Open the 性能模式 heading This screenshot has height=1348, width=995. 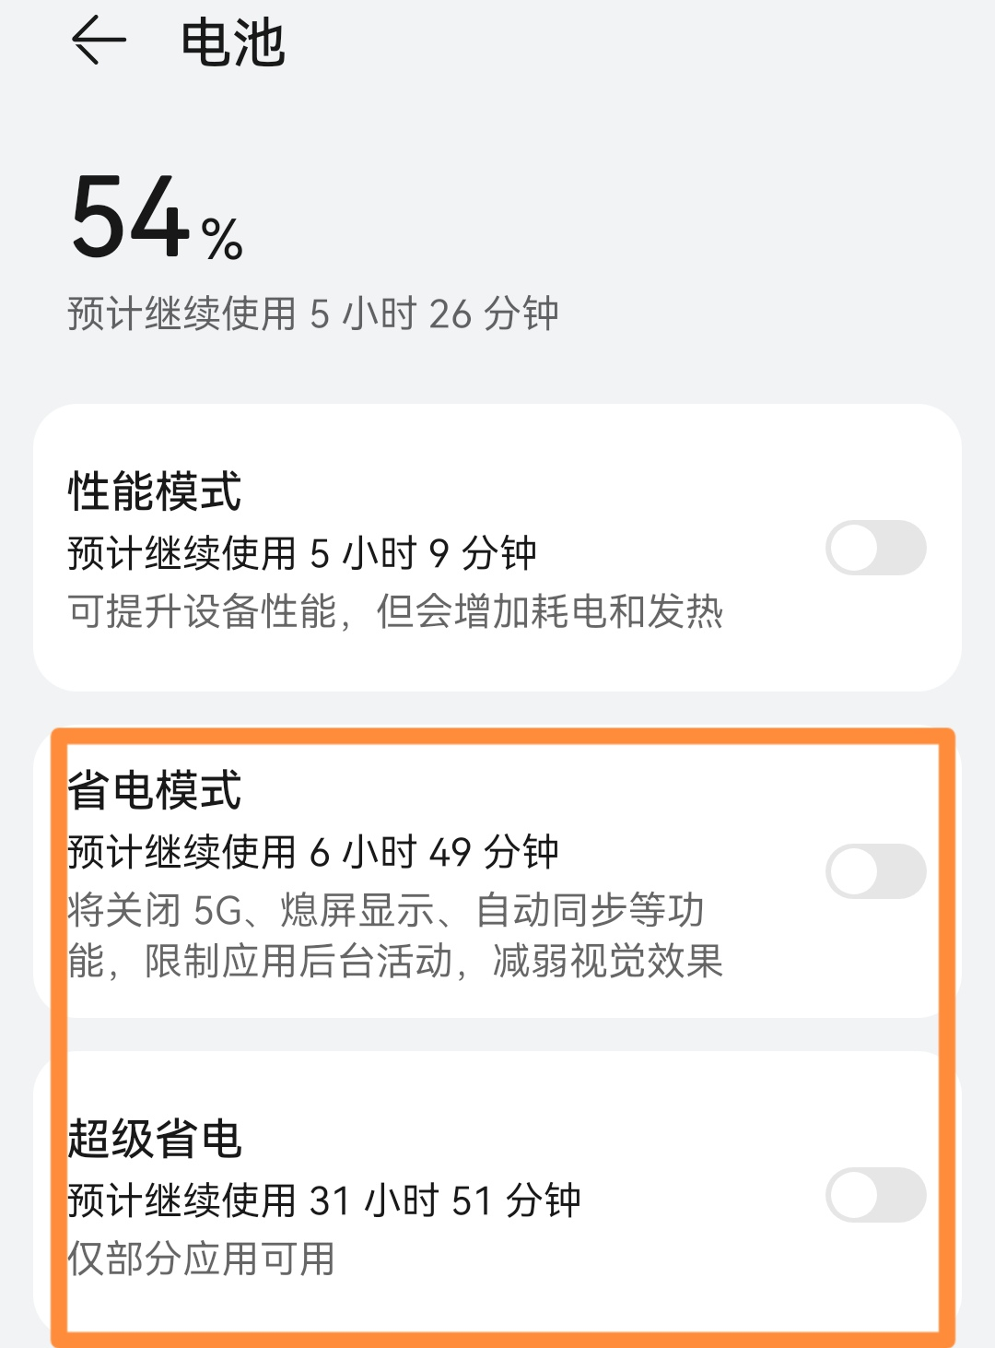coord(155,491)
